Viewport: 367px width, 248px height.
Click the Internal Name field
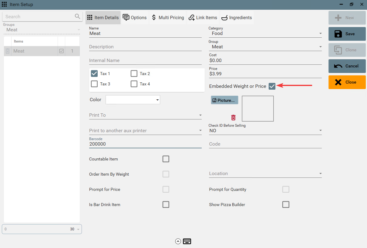145,60
